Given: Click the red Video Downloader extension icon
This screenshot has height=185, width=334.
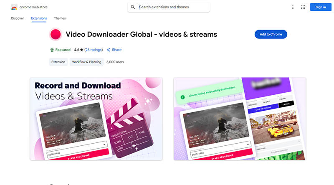Looking at the screenshot, I should pyautogui.click(x=56, y=34).
